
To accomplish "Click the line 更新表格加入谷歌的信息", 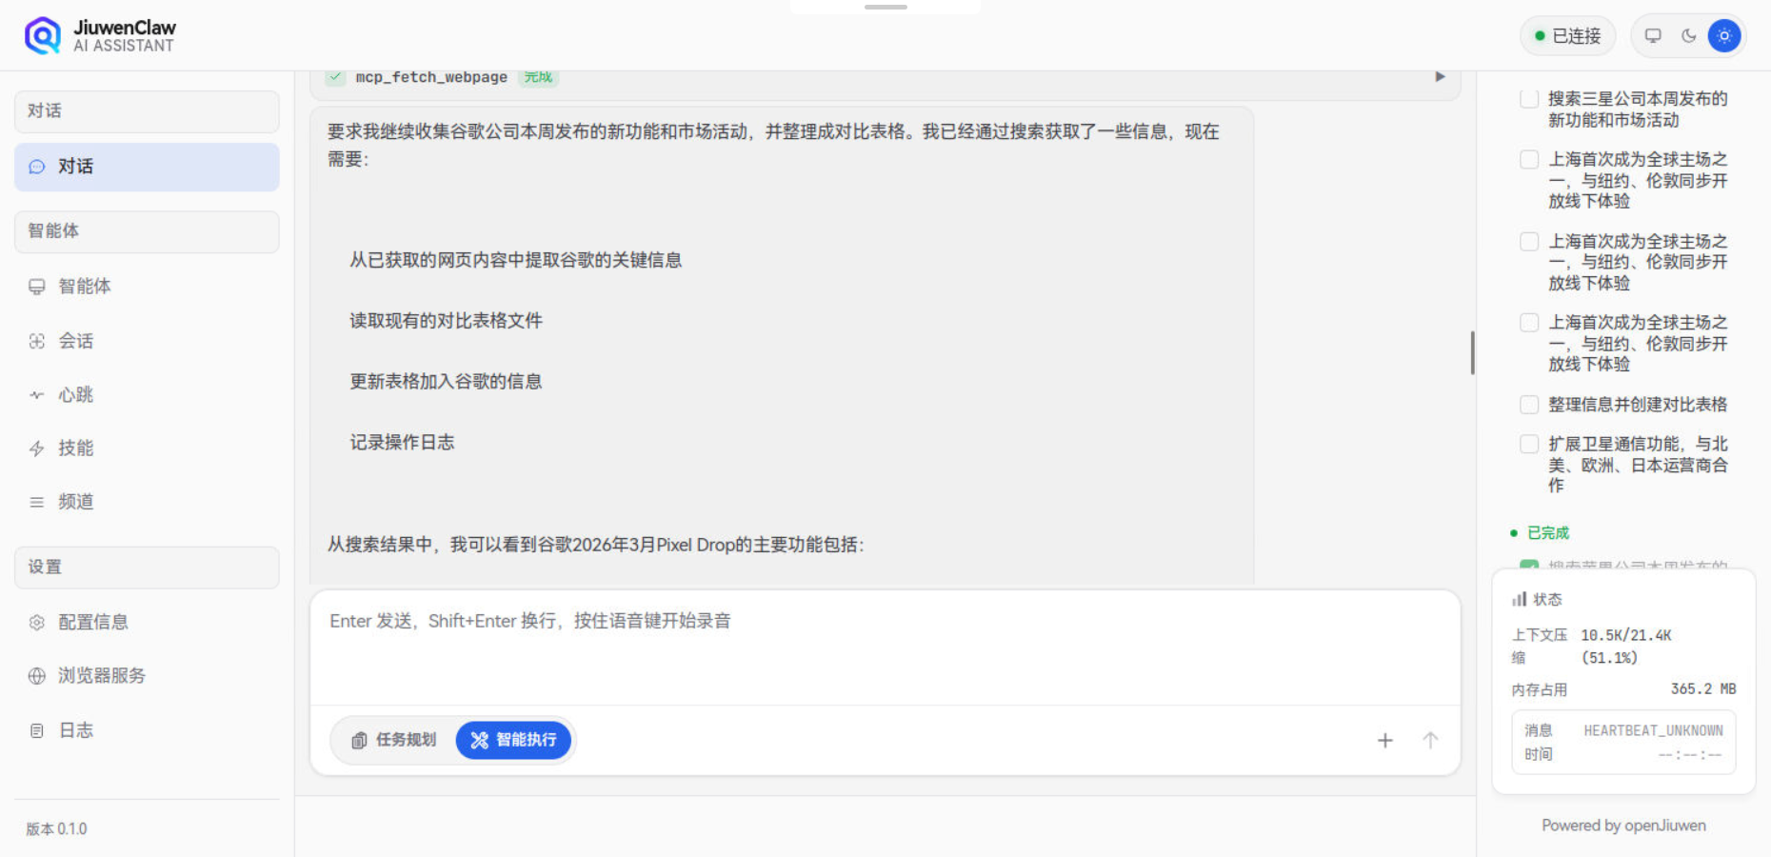I will [446, 382].
